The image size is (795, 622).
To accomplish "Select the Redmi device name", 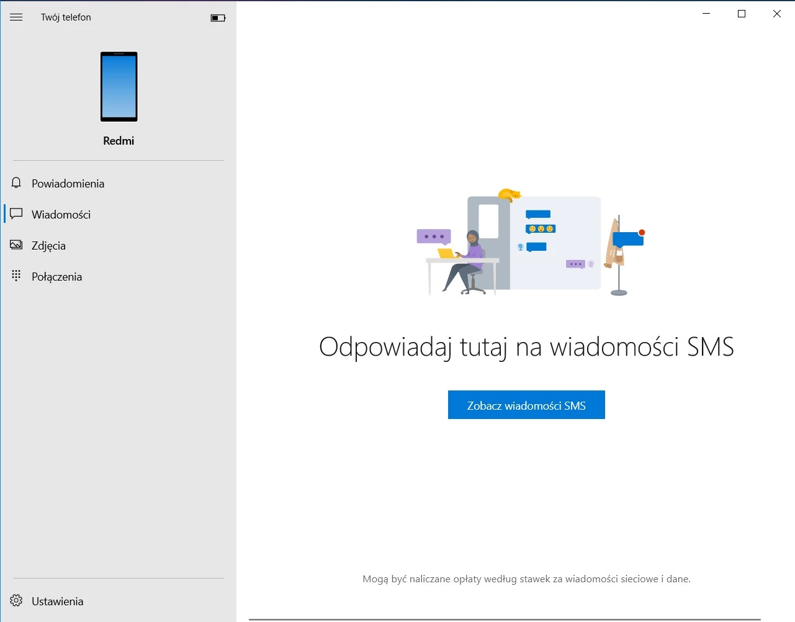I will coord(119,141).
